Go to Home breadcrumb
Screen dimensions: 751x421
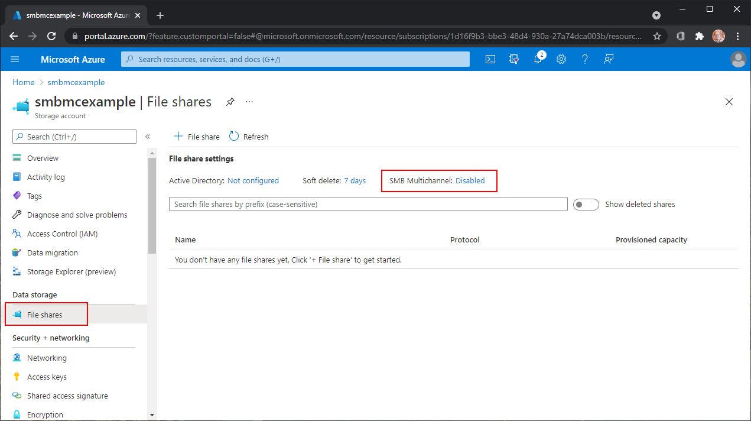click(24, 82)
